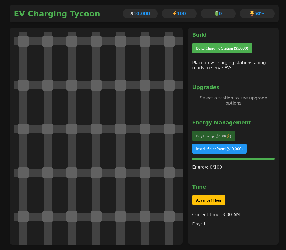
Task: Click the 'Energy: 0/100' label
Action: click(207, 167)
